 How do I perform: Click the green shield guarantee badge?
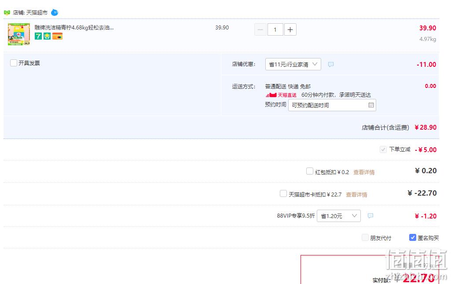tap(47, 36)
